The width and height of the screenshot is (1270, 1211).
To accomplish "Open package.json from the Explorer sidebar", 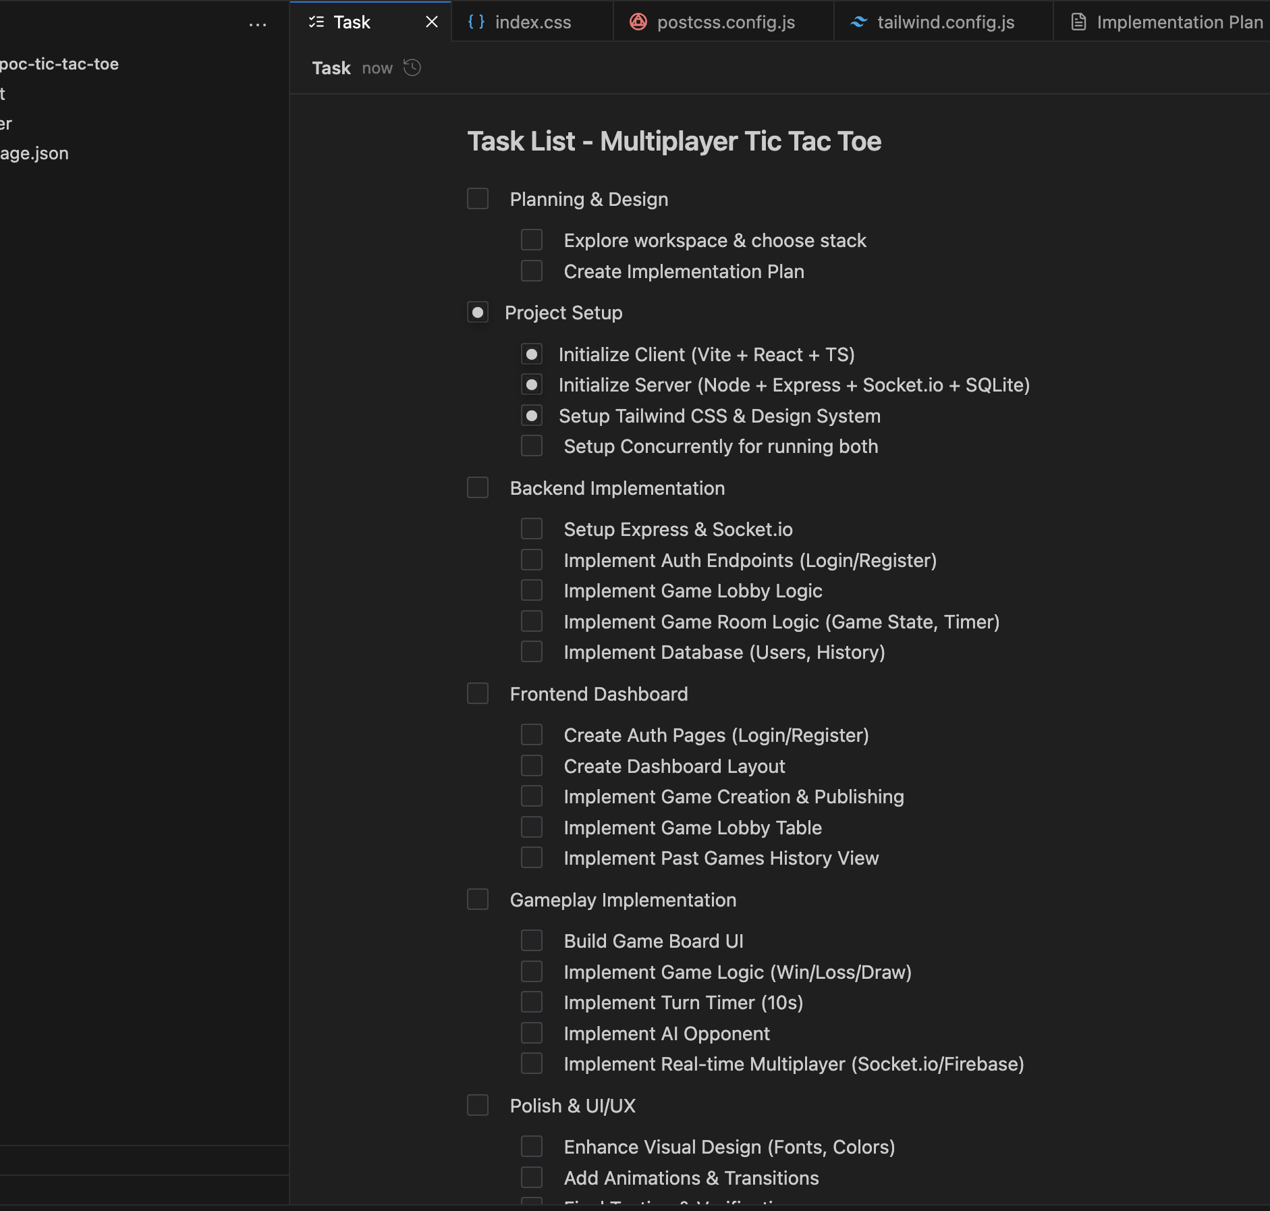I will tap(34, 153).
